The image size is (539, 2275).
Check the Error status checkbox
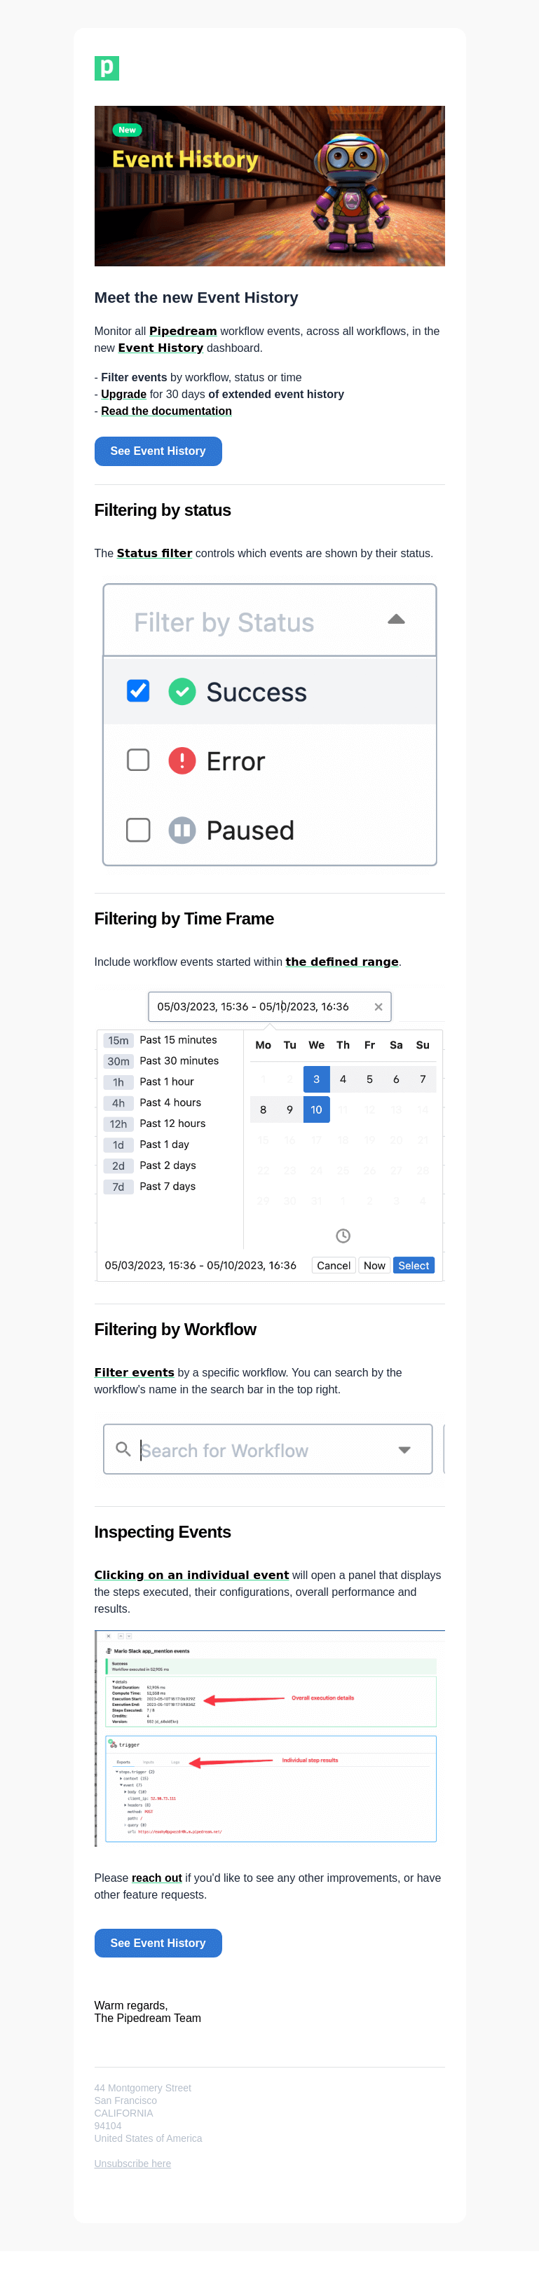pos(138,760)
